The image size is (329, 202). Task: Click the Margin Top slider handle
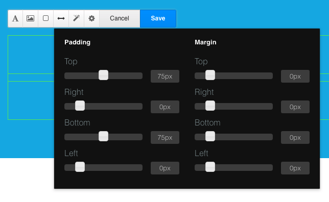coord(210,75)
